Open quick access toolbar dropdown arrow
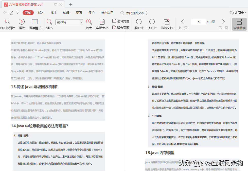 coord(17,13)
